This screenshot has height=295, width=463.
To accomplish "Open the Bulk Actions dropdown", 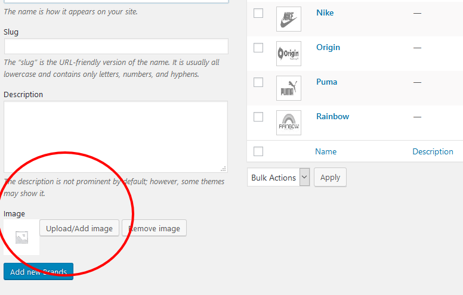I will click(x=278, y=177).
